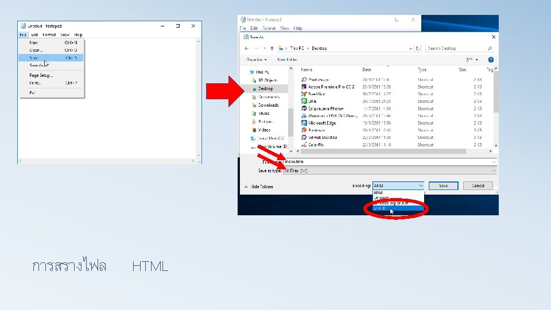Choose ANSI option in Encoding list
Viewport: 551px width, 310px height.
coord(398,193)
